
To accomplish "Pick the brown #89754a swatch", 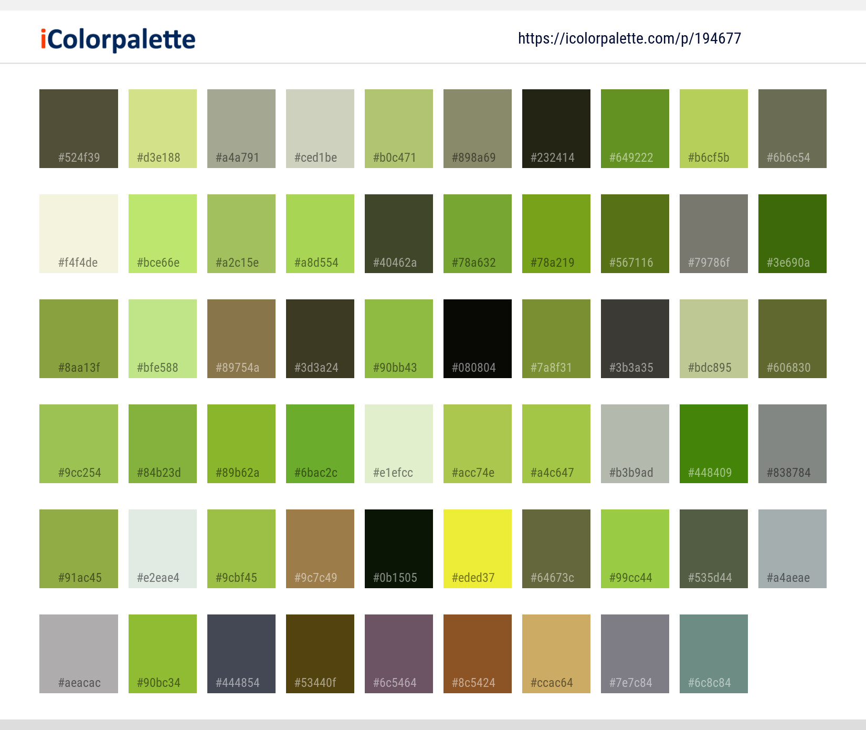I will (x=241, y=339).
